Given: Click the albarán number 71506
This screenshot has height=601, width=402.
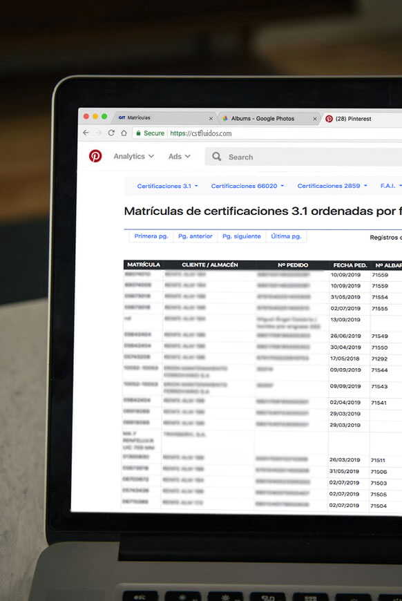Looking at the screenshot, I should [379, 472].
